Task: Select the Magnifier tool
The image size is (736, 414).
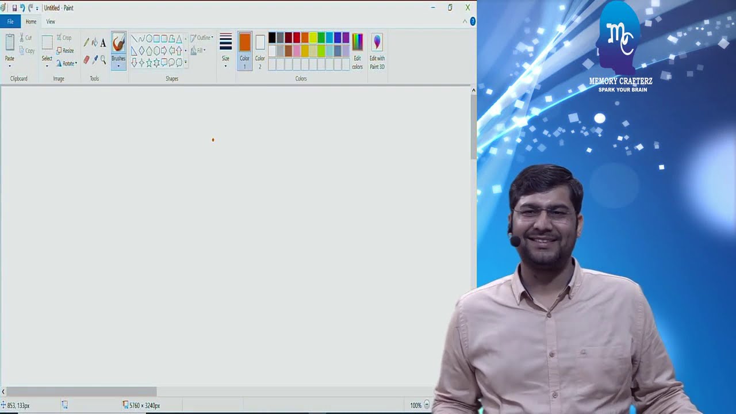Action: [x=103, y=59]
